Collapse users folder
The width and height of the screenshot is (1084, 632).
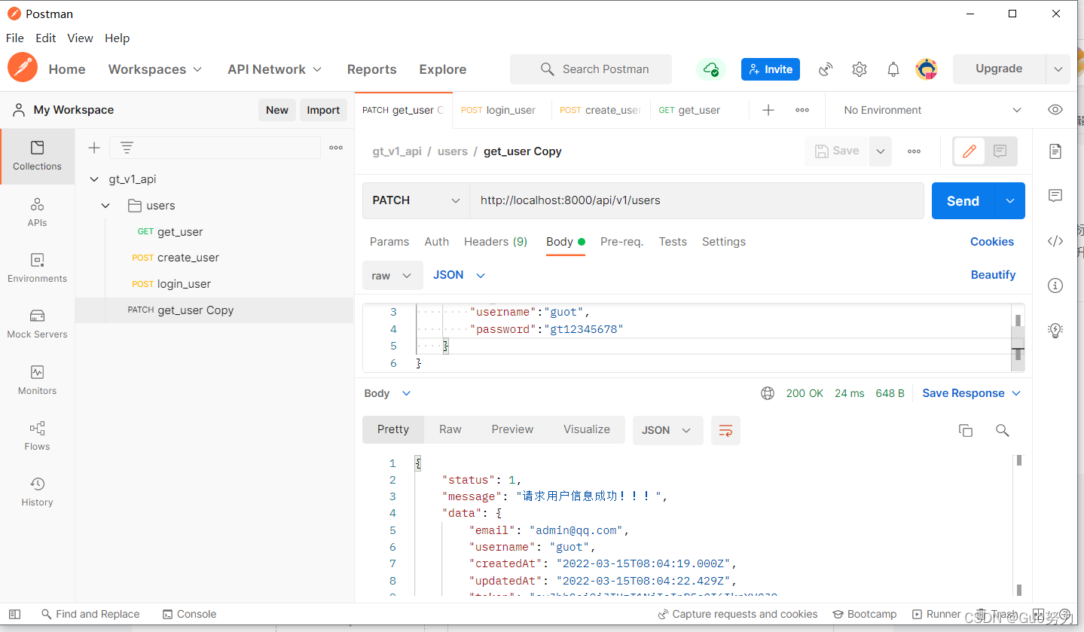pos(105,206)
